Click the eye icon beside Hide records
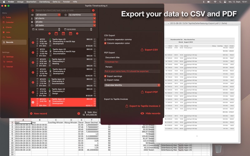The width and height of the screenshot is (250, 156). (142, 113)
